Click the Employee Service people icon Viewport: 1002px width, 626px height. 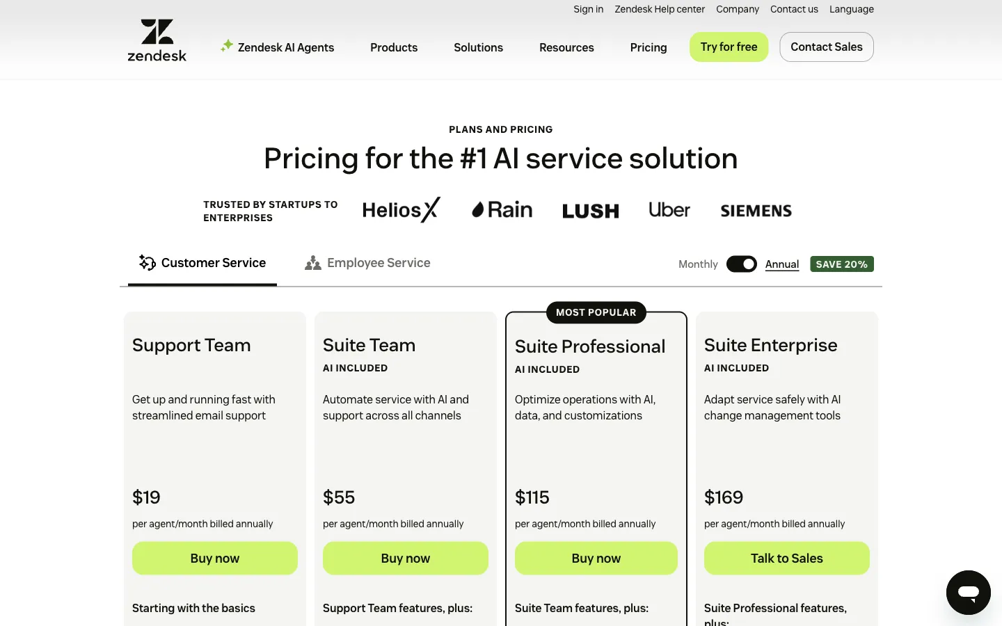[313, 263]
